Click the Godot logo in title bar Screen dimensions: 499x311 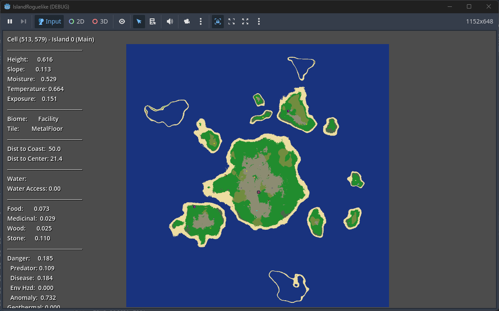(x=7, y=6)
